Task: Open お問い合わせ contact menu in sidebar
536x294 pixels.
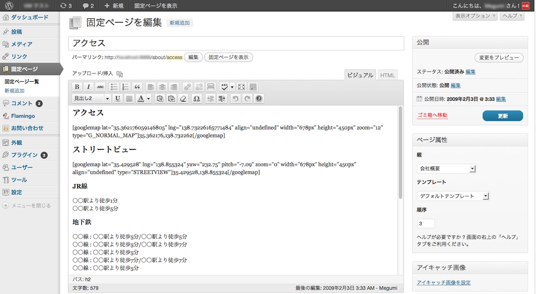Action: tap(30, 128)
